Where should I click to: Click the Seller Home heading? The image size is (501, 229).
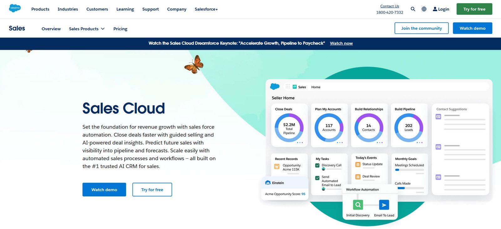283,98
